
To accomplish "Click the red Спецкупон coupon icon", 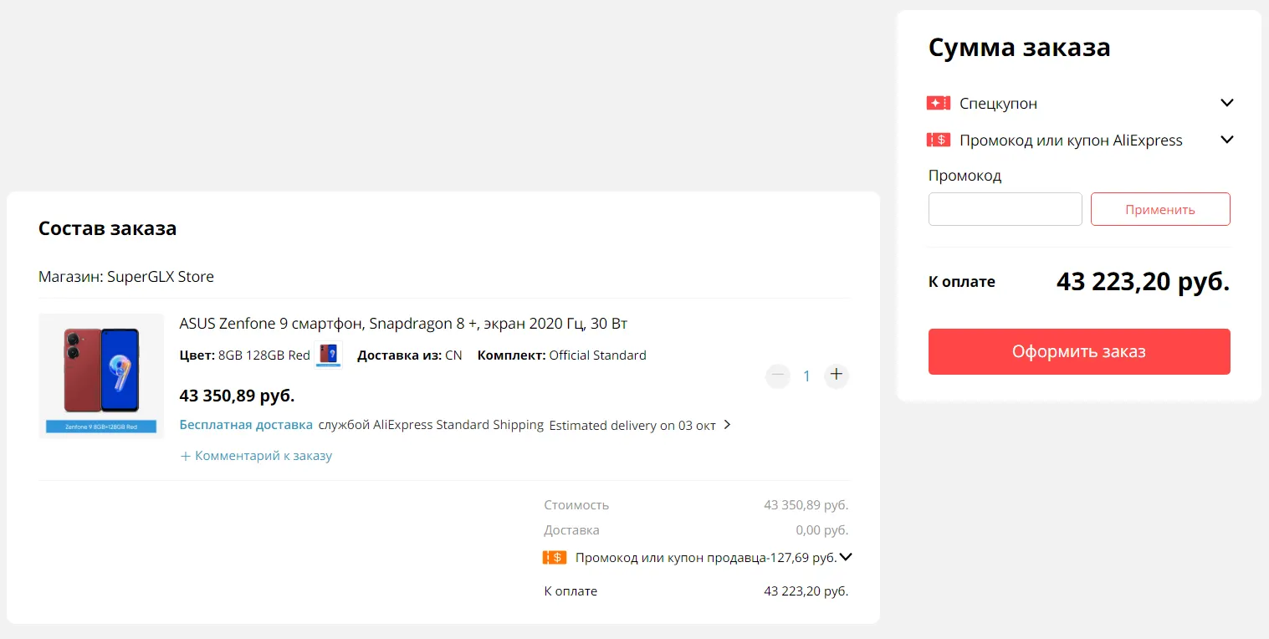I will click(x=938, y=104).
